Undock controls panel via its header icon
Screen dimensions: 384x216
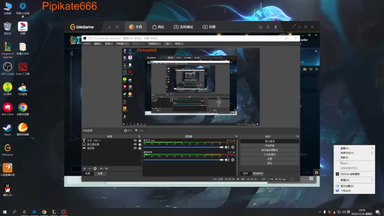(297, 136)
